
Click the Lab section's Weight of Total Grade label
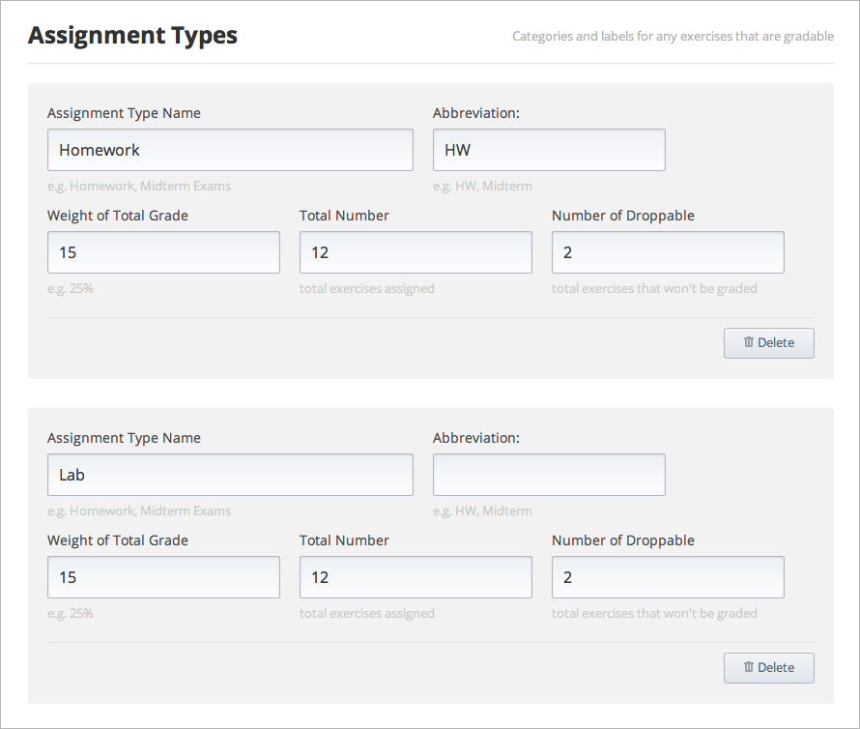[x=118, y=540]
